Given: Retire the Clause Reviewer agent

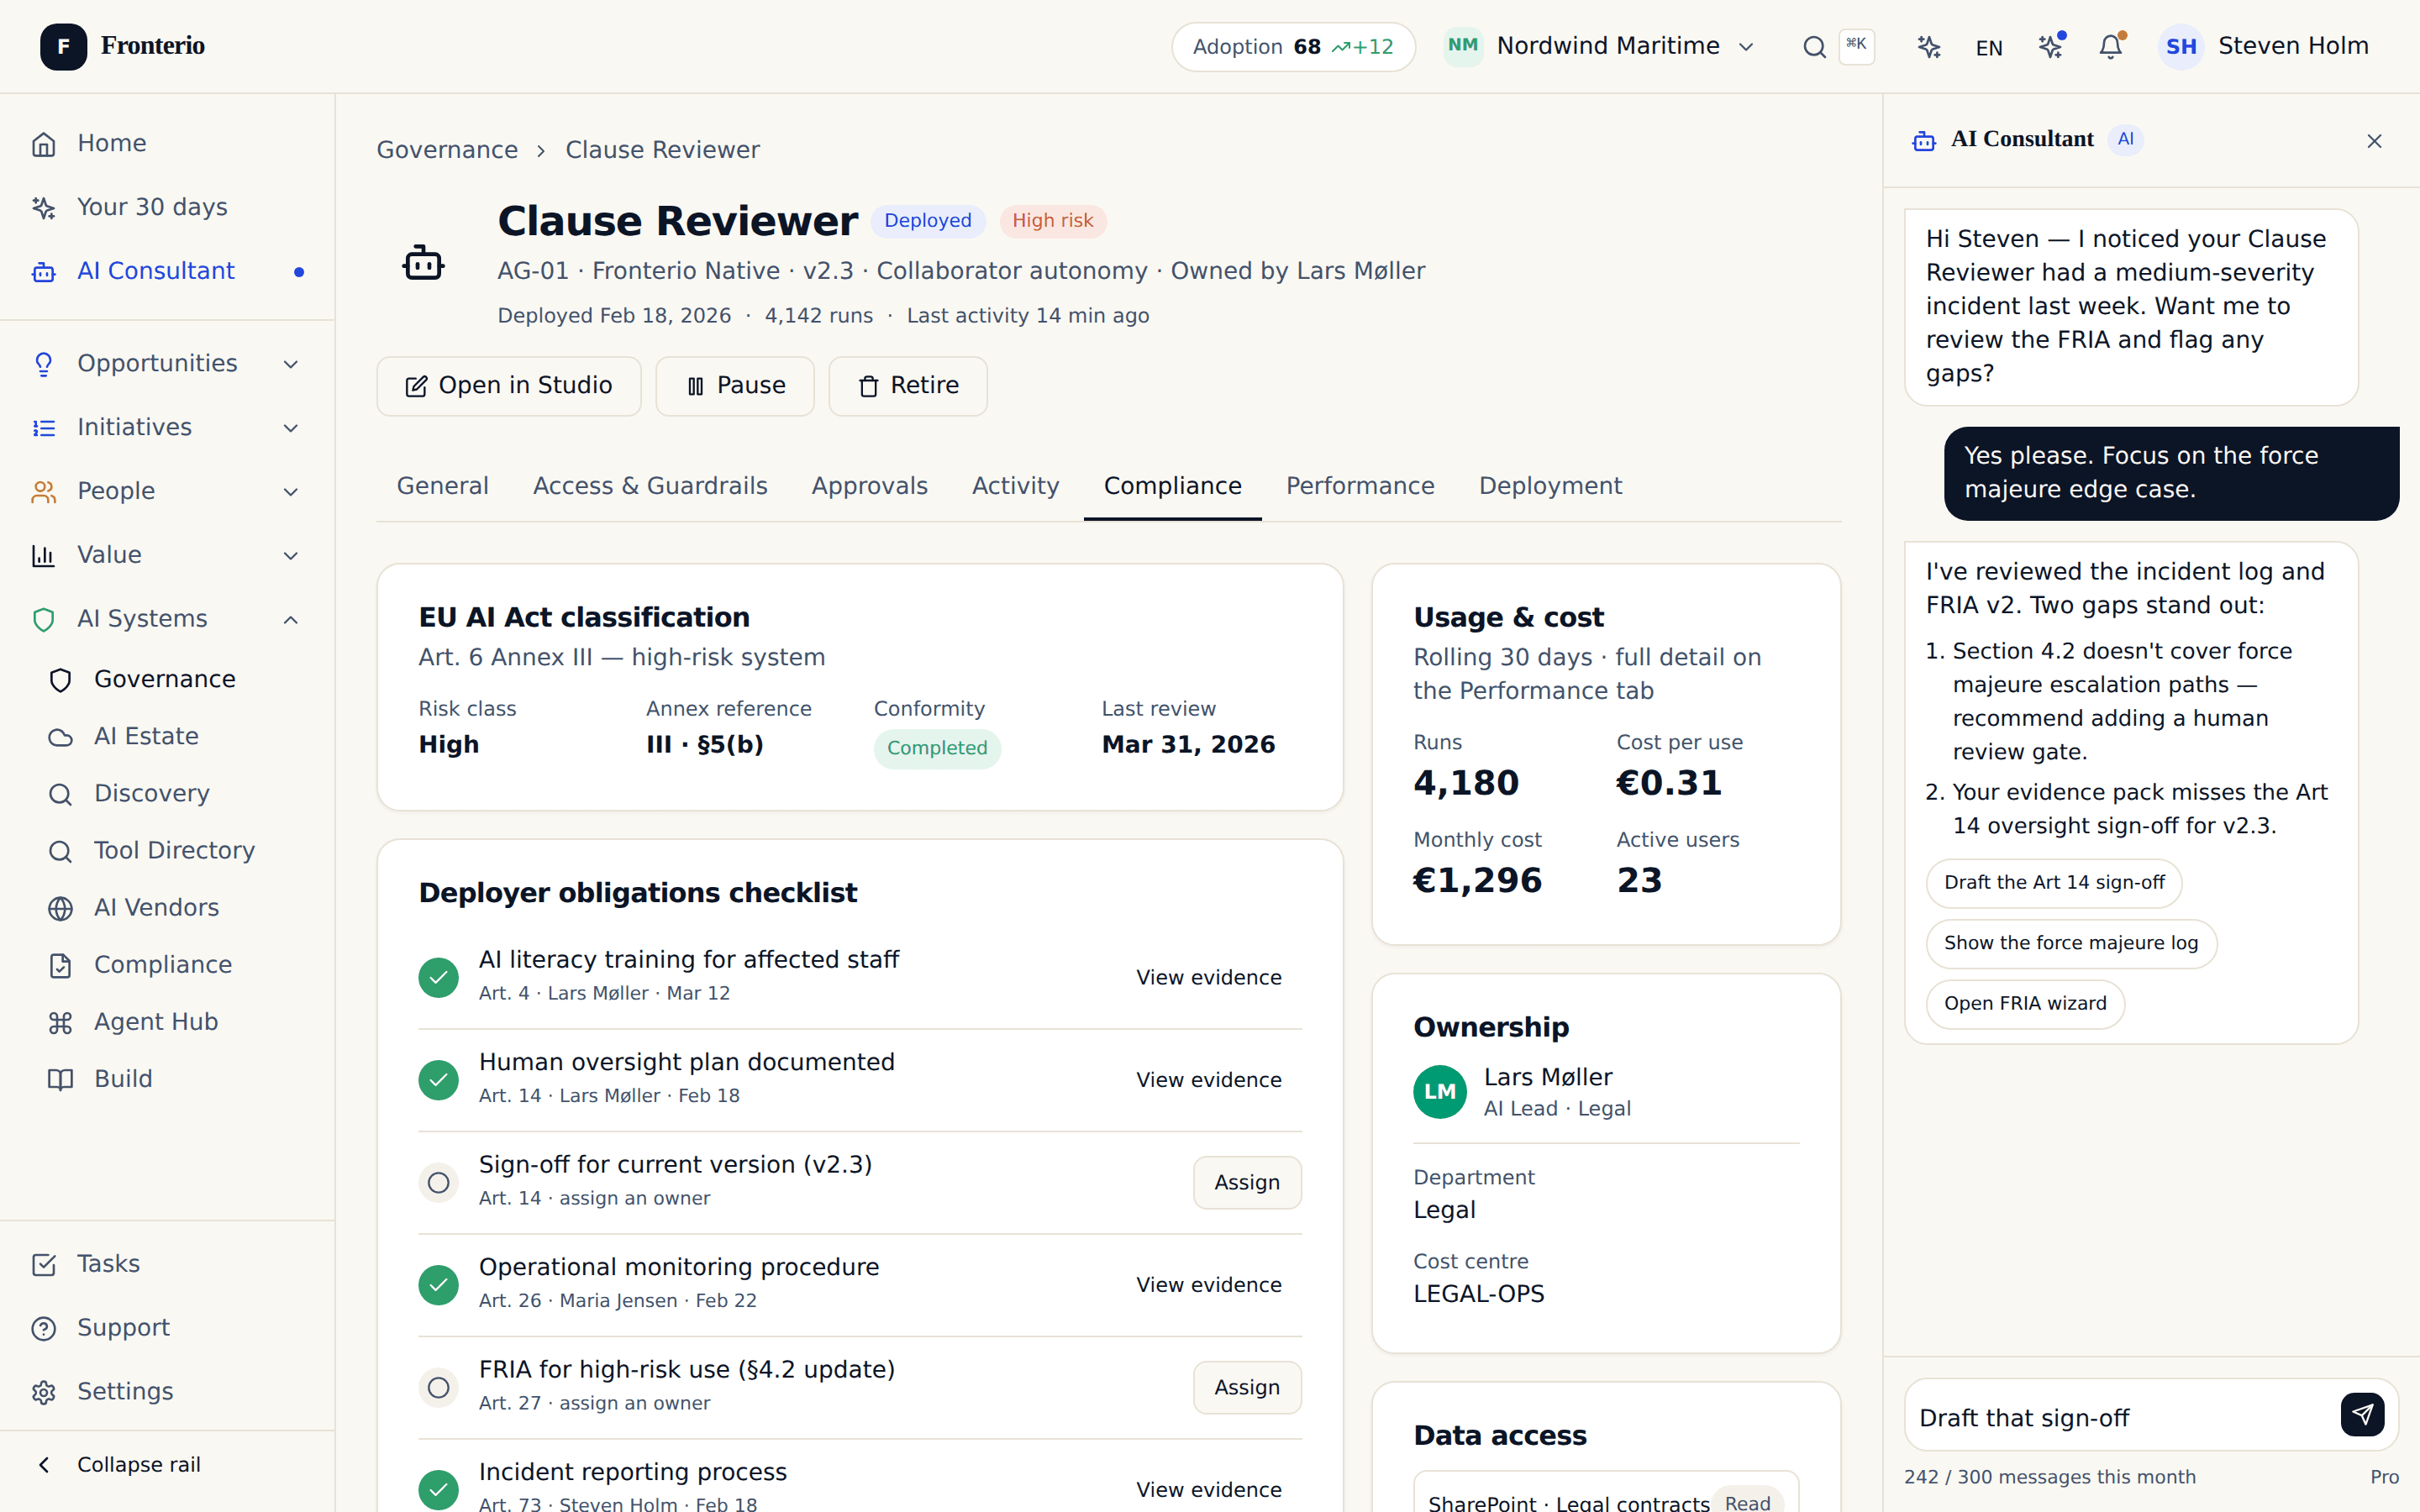Looking at the screenshot, I should tap(908, 386).
